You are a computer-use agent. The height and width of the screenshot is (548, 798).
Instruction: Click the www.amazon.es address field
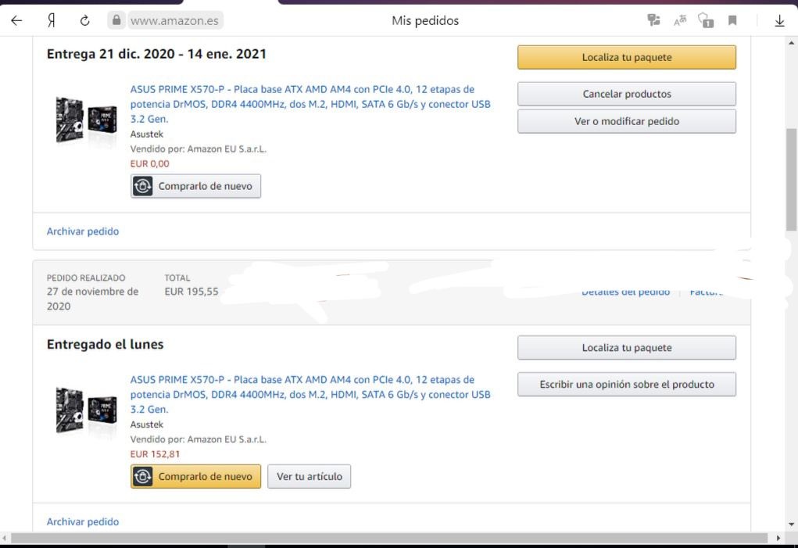pyautogui.click(x=174, y=21)
